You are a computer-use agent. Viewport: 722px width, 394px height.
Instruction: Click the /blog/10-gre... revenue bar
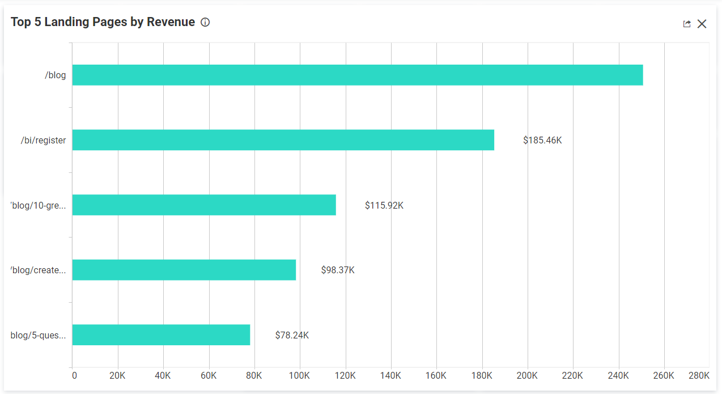[x=204, y=205]
